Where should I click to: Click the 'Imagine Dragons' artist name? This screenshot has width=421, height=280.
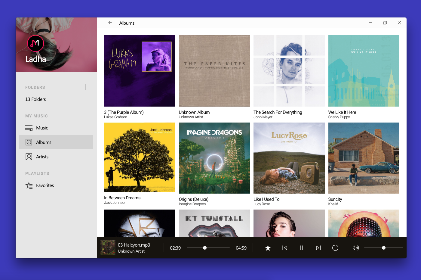click(192, 204)
